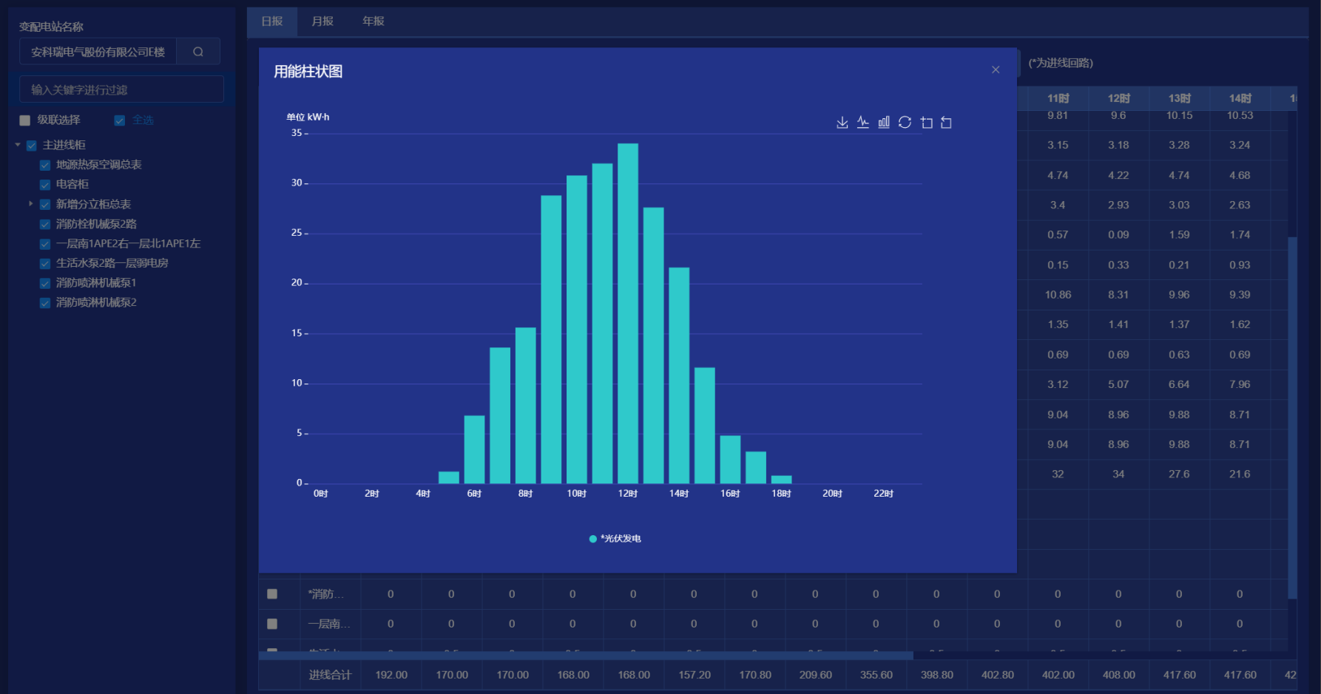The width and height of the screenshot is (1321, 694).
Task: Click the 13时 column header
Action: (1179, 98)
